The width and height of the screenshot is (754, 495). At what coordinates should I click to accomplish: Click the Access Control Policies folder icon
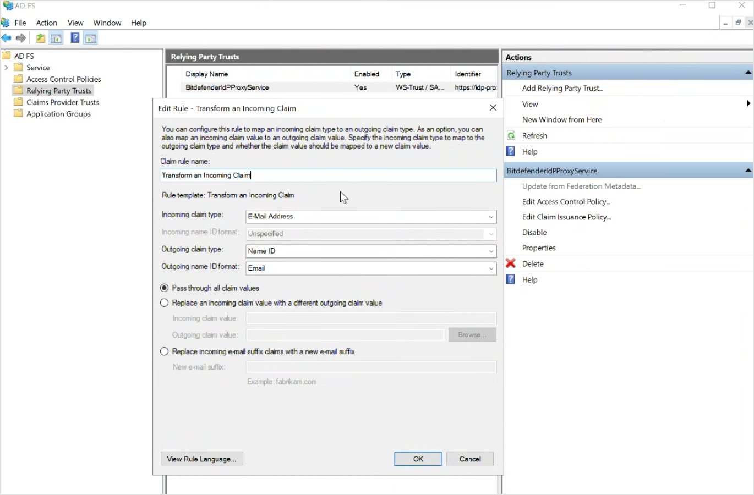click(x=18, y=79)
